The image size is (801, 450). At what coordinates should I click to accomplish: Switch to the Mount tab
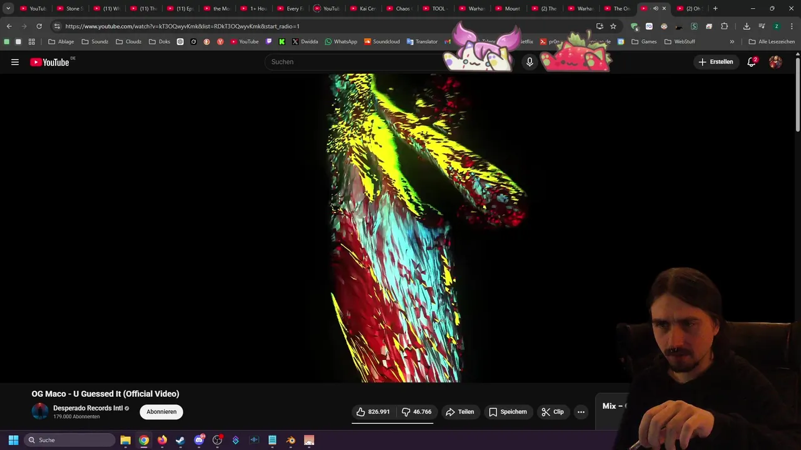pyautogui.click(x=508, y=9)
